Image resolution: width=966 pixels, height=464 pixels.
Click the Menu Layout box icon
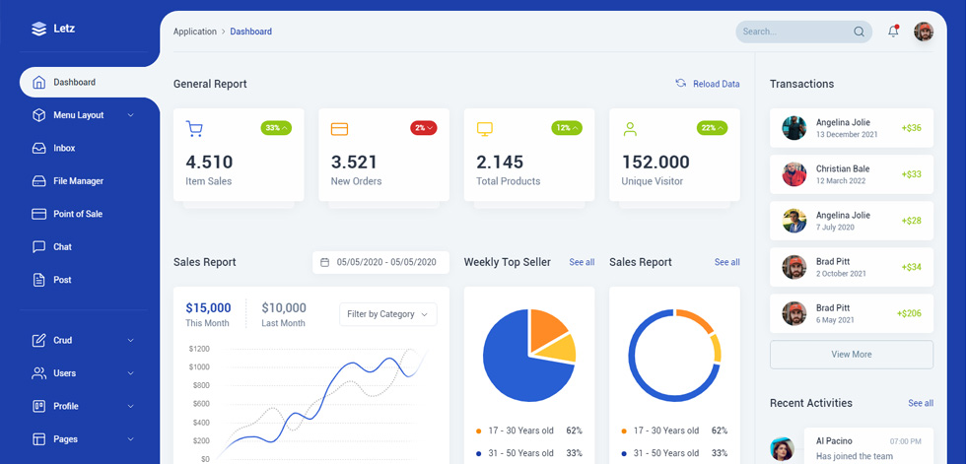click(x=38, y=115)
